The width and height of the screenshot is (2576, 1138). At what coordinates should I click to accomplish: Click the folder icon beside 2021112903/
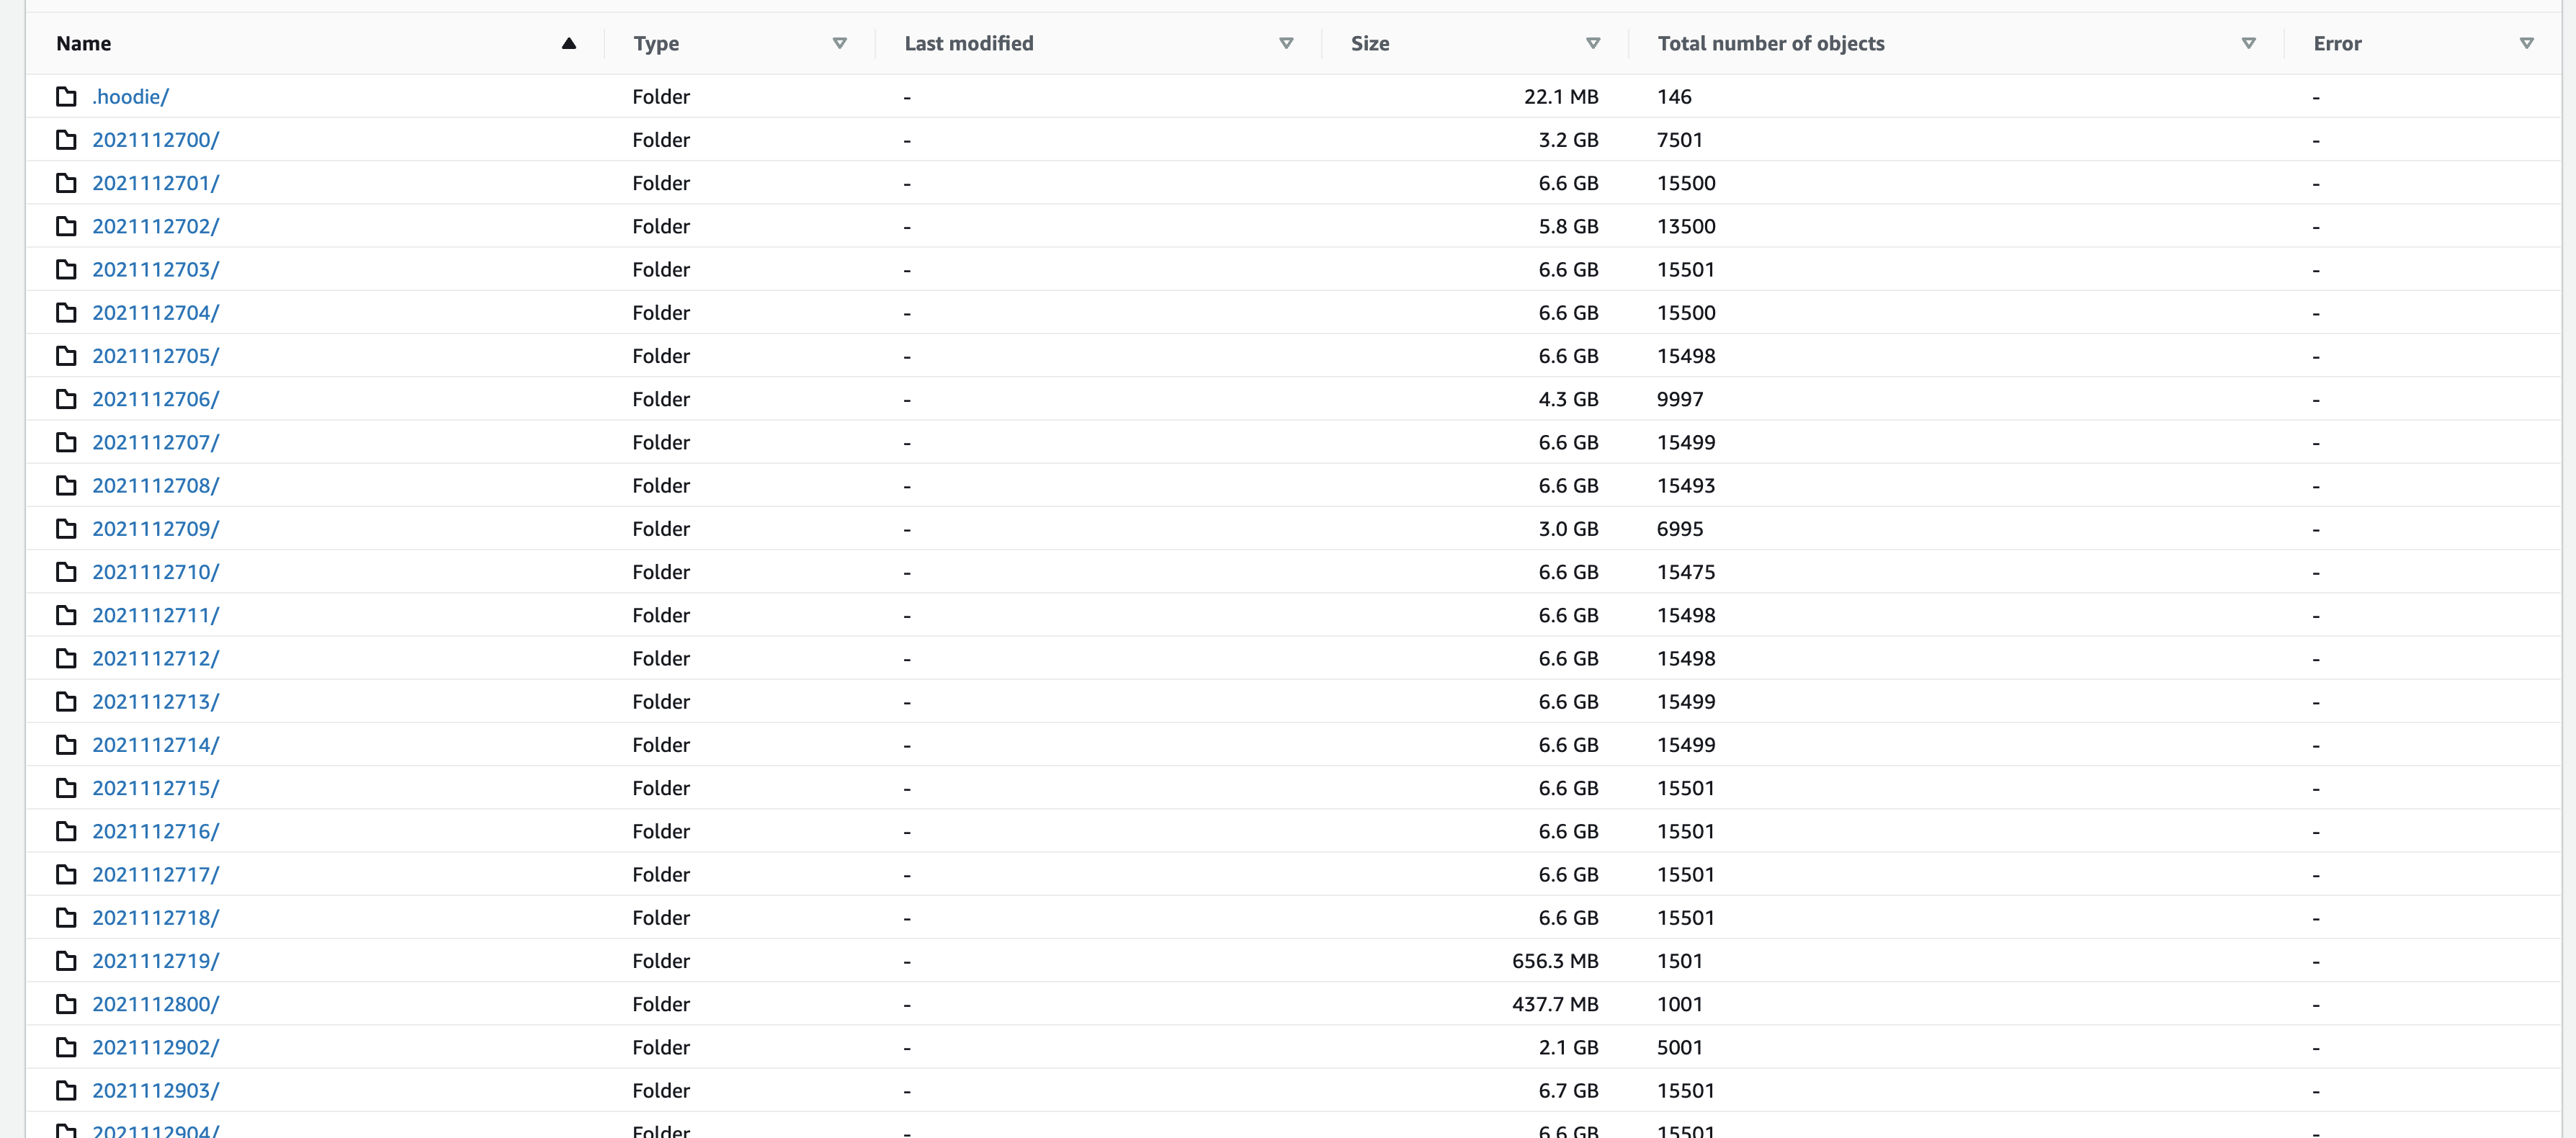66,1090
